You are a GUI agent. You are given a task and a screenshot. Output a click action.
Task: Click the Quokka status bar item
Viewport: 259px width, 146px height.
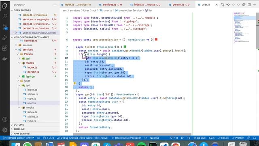pos(155,138)
